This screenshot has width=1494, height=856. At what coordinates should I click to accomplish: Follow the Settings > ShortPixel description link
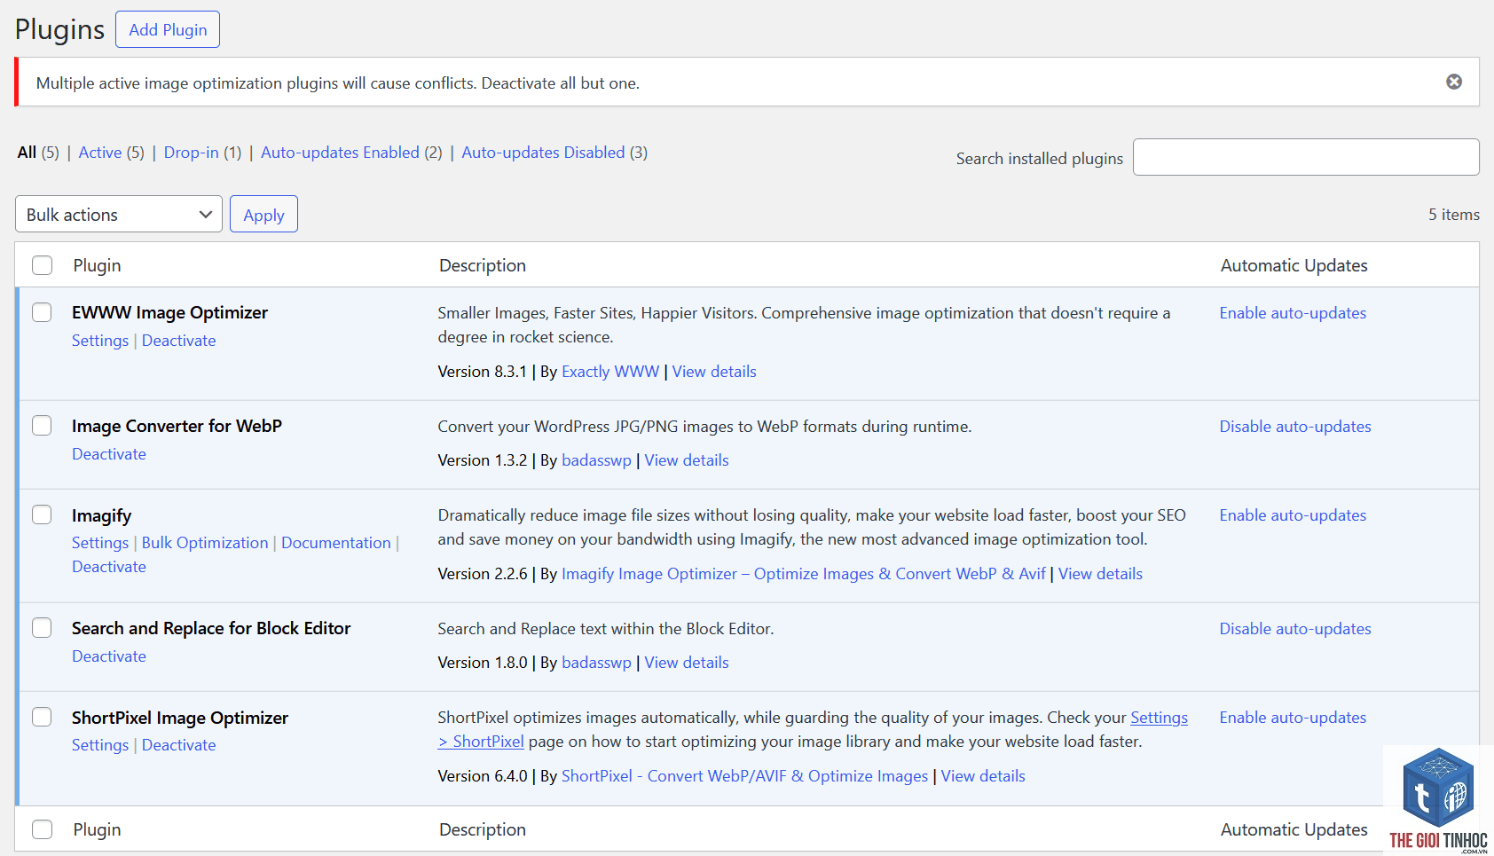[x=1159, y=718]
